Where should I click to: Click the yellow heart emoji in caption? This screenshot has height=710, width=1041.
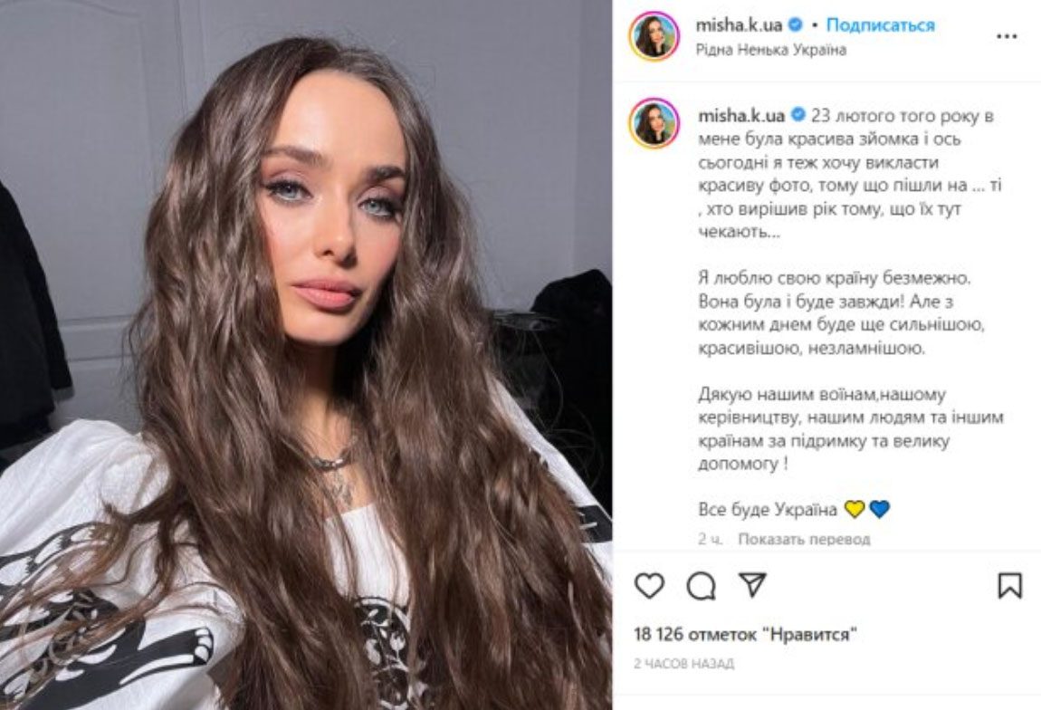855,510
